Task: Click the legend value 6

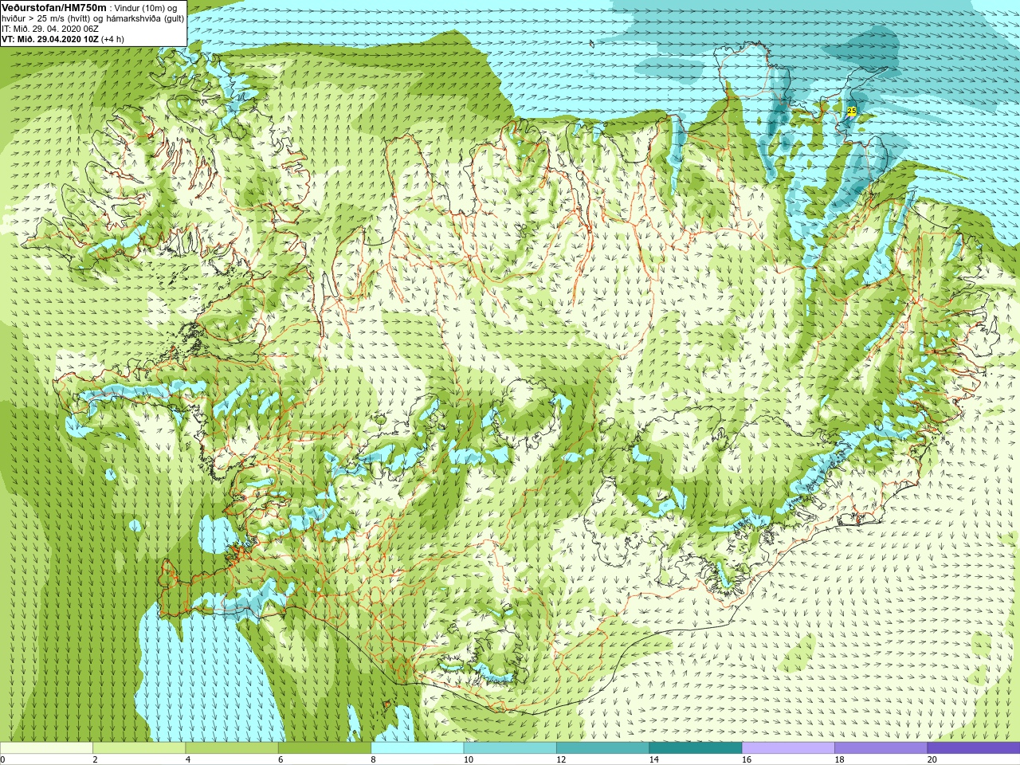Action: 280,759
